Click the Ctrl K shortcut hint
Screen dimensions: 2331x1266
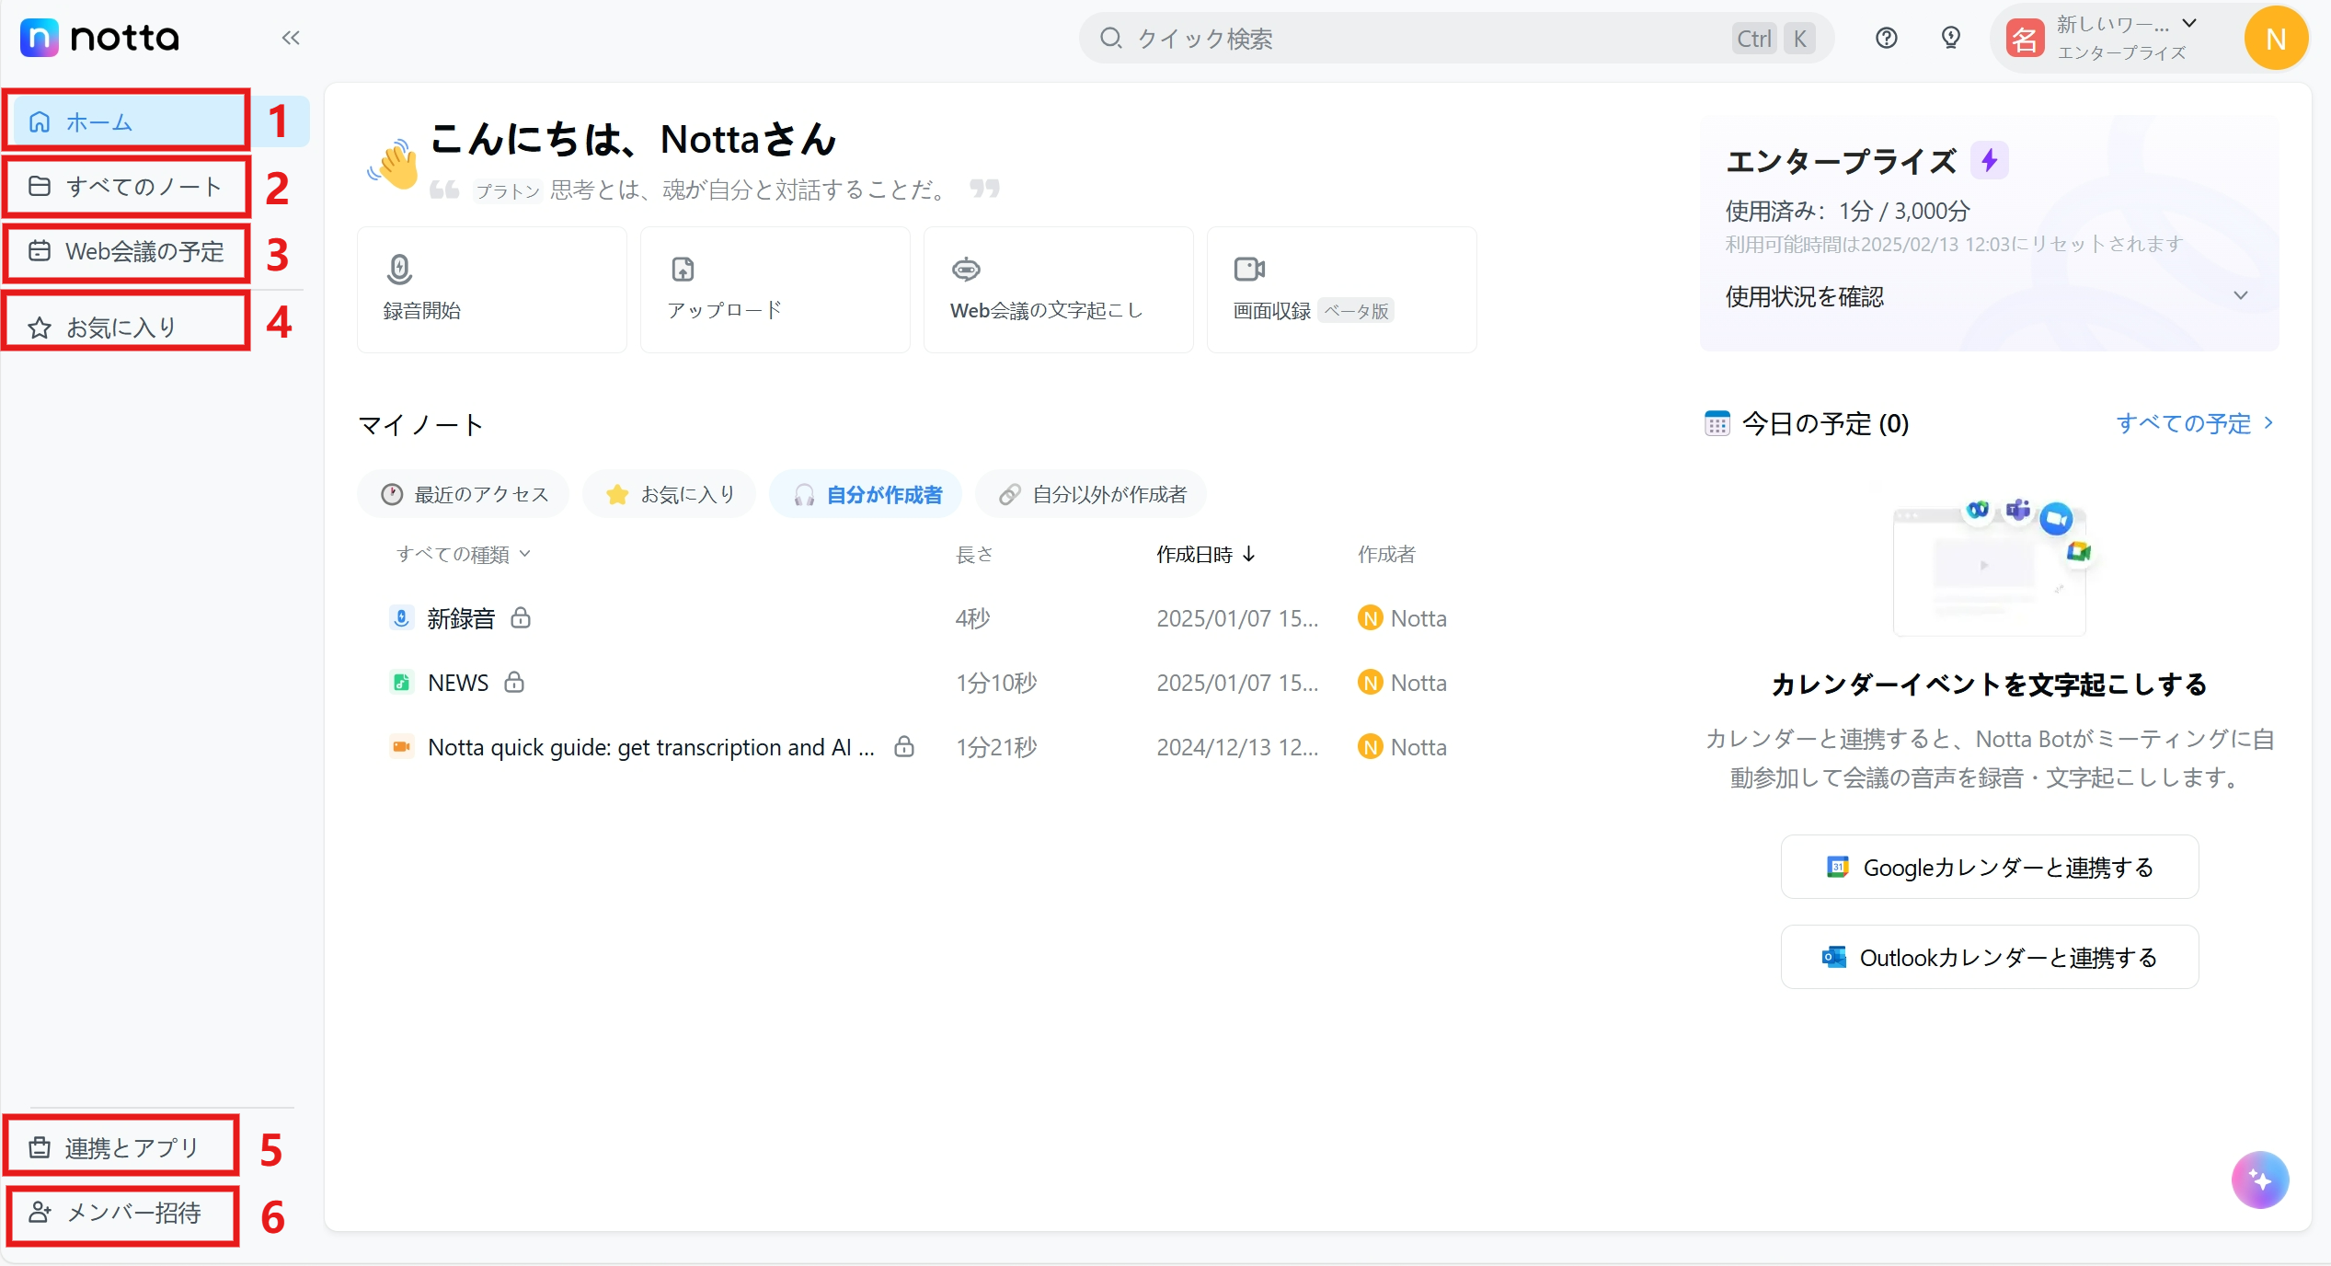point(1773,39)
